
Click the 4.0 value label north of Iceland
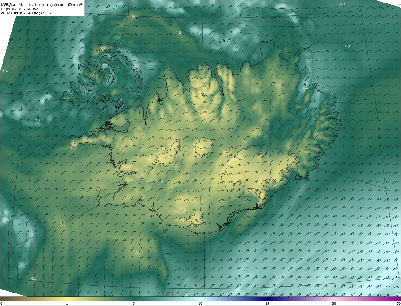point(178,33)
